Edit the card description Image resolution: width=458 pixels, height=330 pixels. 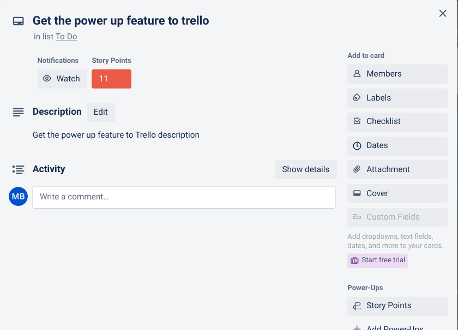(101, 112)
